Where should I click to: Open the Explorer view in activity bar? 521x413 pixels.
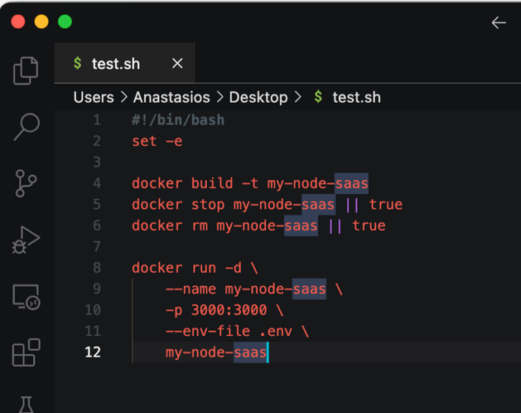[x=27, y=70]
